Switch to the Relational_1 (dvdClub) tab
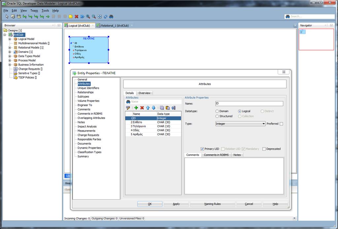Viewport: 338px width, 229px height. (115, 25)
